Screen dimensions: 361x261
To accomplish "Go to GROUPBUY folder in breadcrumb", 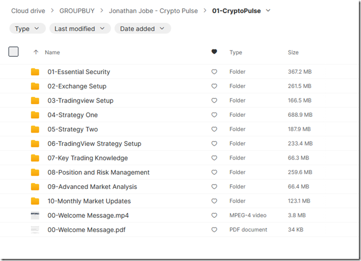I will [x=77, y=11].
